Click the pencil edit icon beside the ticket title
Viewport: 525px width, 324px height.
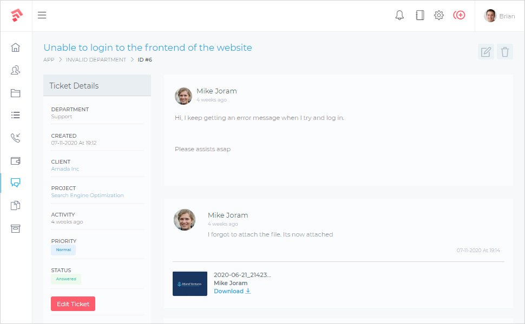click(x=486, y=52)
